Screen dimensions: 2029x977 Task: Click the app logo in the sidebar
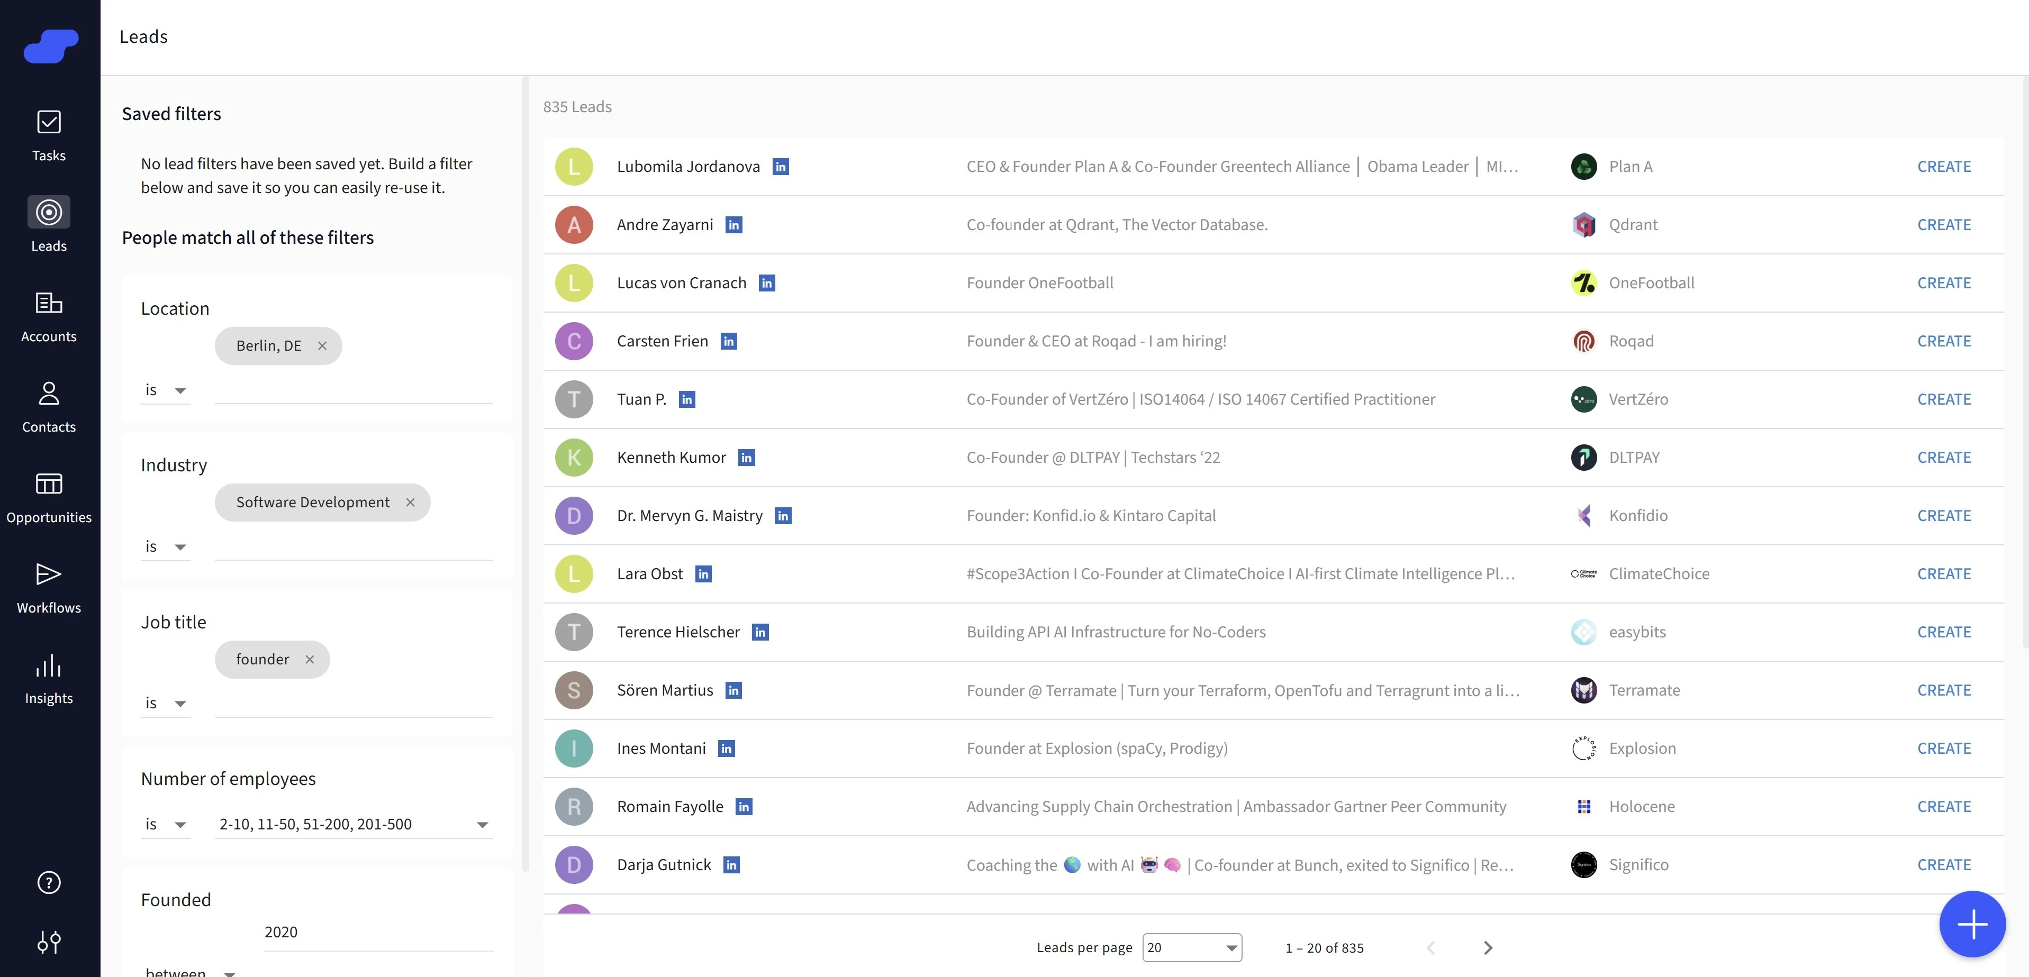click(50, 45)
